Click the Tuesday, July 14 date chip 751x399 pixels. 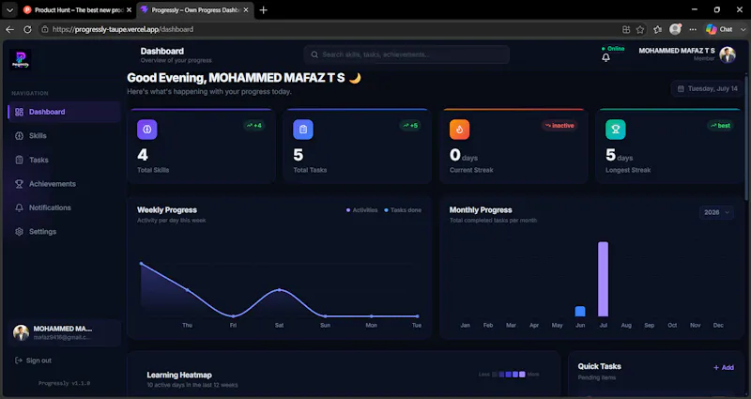click(x=708, y=88)
